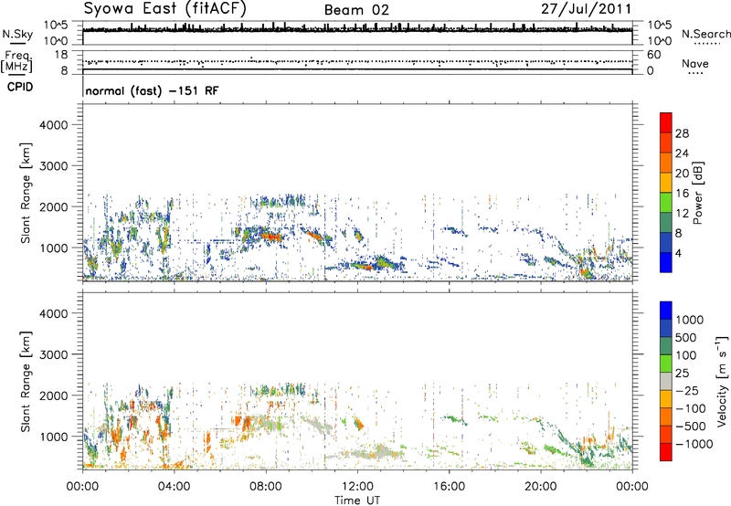Click the '100' tick on Velocity colorbar
This screenshot has height=506, width=731.
point(686,355)
